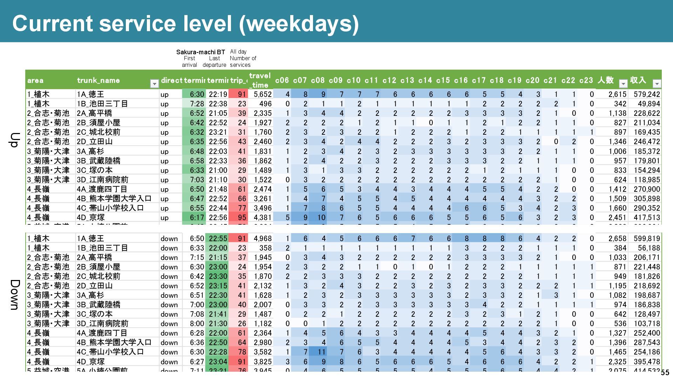Viewport: 673px width, 378px height.
Task: Open the trunk_name column filter dropdown
Action: coord(154,84)
